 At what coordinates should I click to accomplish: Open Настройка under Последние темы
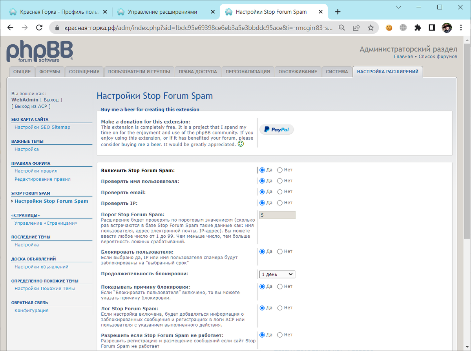coord(27,245)
